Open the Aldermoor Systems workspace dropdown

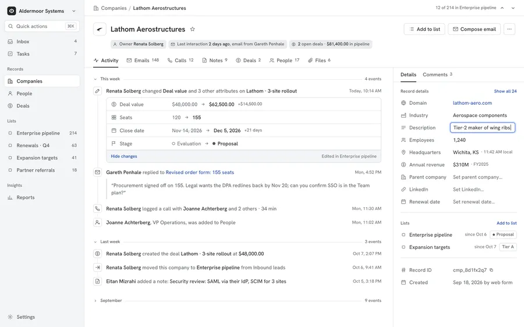tap(74, 11)
